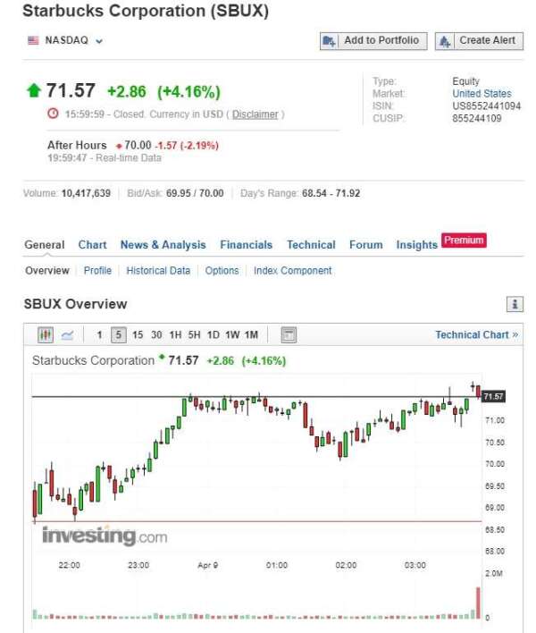Click the ISIN value US8552441094
536x633 pixels.
pos(486,105)
